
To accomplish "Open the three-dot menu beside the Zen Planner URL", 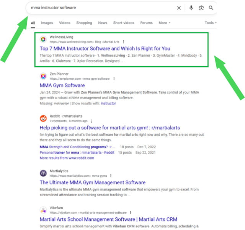I will coord(114,79).
